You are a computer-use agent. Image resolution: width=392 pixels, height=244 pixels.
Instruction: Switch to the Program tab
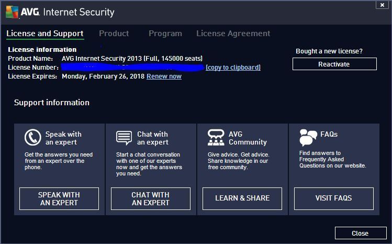tap(165, 34)
